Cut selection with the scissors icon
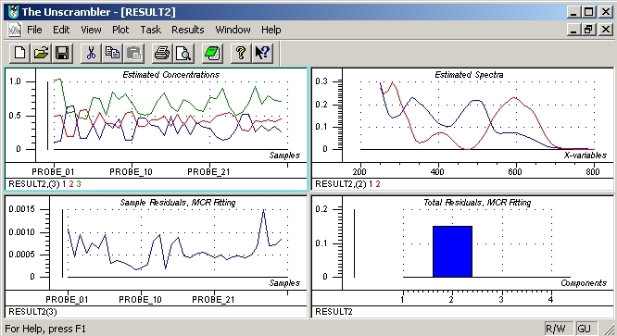Viewport: 617px width, 336px height. 91,53
